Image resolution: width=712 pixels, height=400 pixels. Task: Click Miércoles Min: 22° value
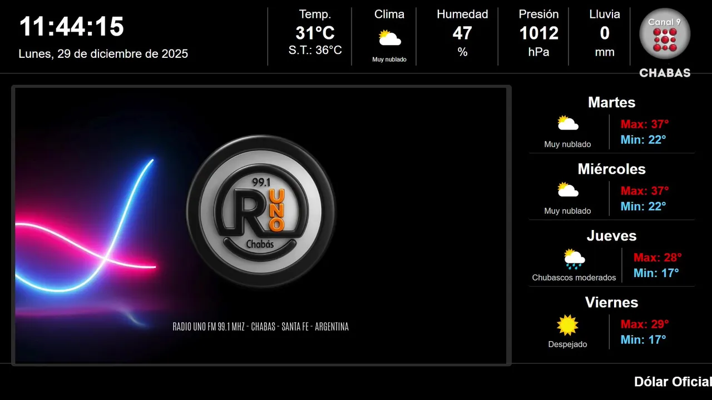click(643, 206)
